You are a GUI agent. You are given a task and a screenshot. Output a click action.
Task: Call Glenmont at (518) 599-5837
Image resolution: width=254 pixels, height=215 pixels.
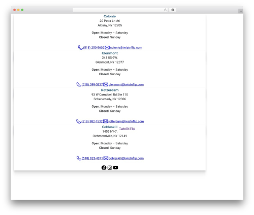(x=92, y=84)
